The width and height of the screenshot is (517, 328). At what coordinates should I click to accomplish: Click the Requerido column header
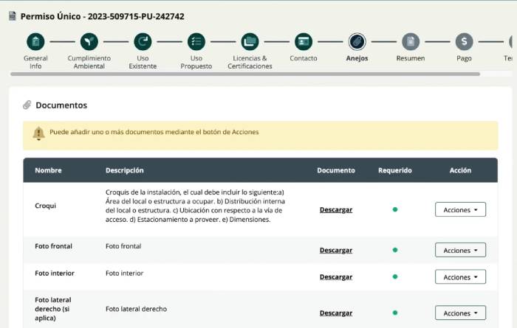point(395,170)
